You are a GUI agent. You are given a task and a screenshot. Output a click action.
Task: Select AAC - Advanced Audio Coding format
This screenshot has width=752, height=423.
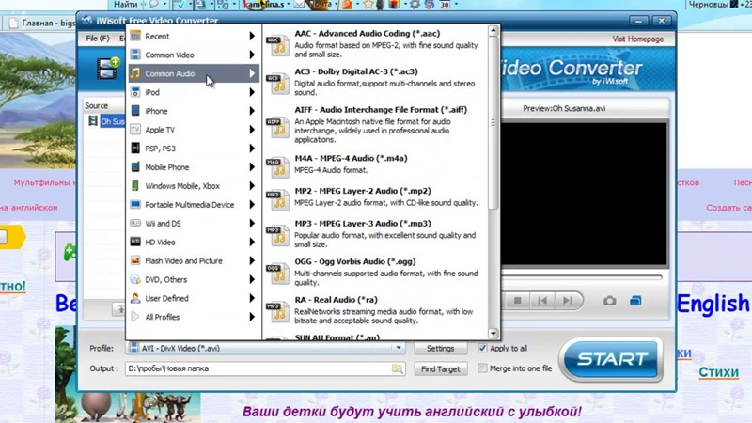[x=374, y=43]
